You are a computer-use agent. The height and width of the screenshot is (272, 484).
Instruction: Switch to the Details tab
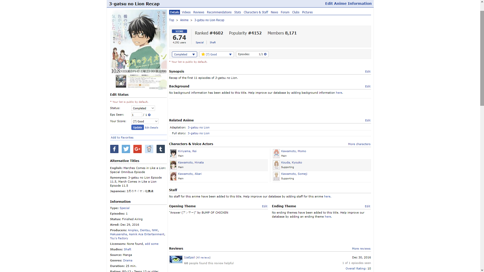tap(174, 12)
